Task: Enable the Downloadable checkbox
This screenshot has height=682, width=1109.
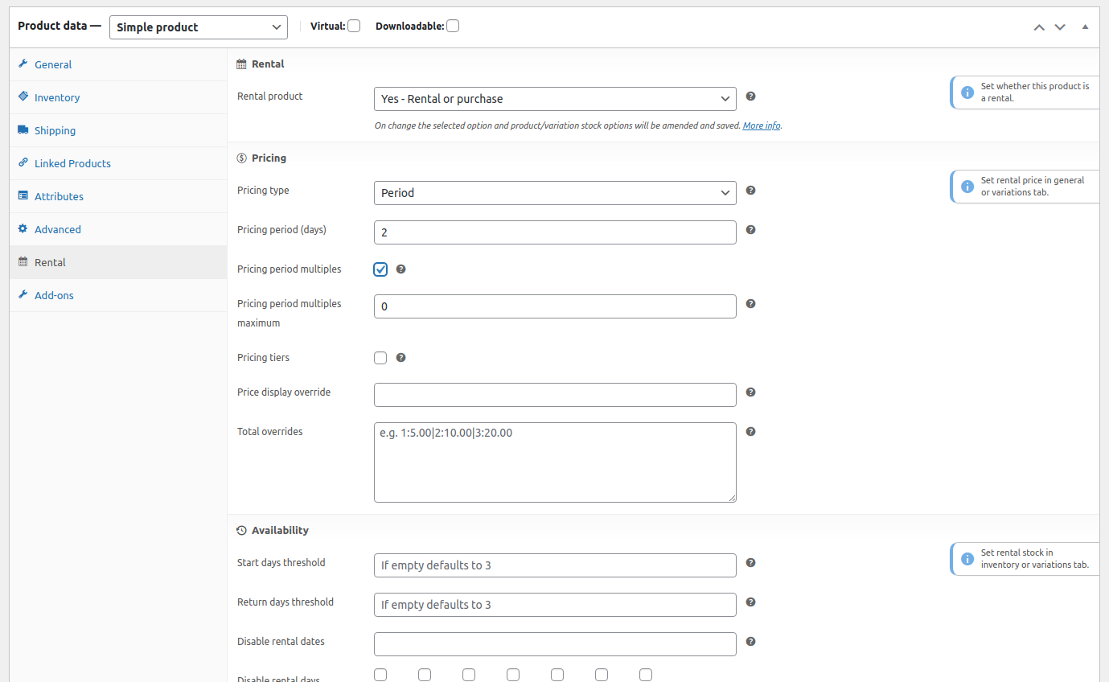Action: point(452,25)
